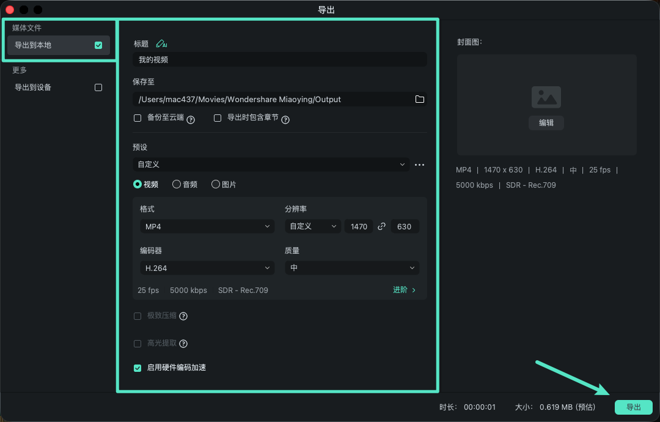660x422 pixels.
Task: Click SDR - Rec.709 text in settings panel
Action: coord(243,290)
